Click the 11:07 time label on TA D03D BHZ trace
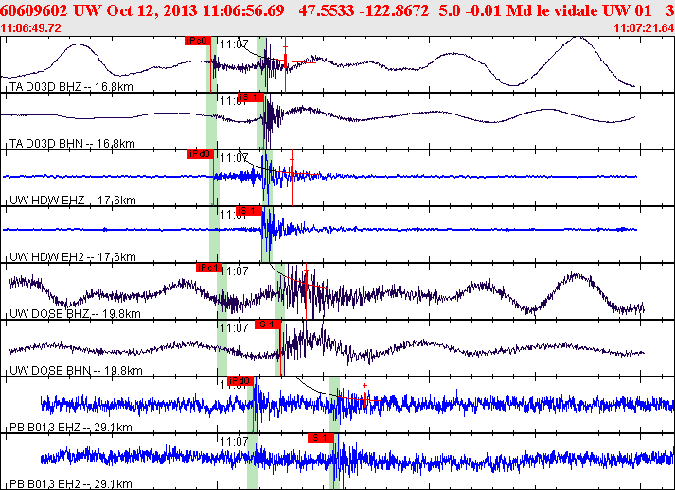This screenshot has width=675, height=490. click(234, 44)
